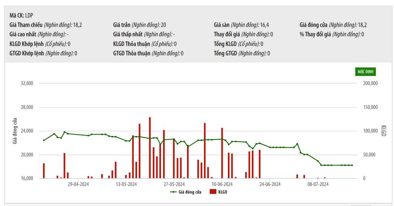Viewport: 394px width, 206px height.
Task: Click the 10-06-2024 date axis label
Action: coord(222,184)
